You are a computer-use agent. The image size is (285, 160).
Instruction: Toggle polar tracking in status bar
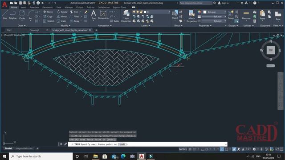[207, 149]
